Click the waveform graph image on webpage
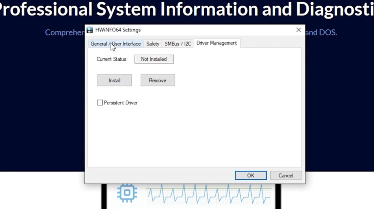Viewport: 374px width, 209px height. (209, 194)
